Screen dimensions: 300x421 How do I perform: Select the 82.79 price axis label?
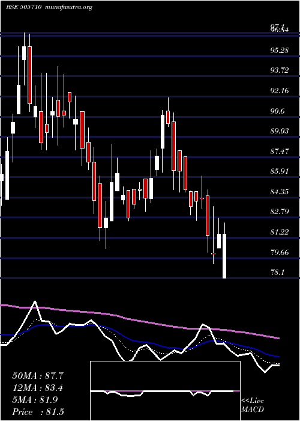280,212
